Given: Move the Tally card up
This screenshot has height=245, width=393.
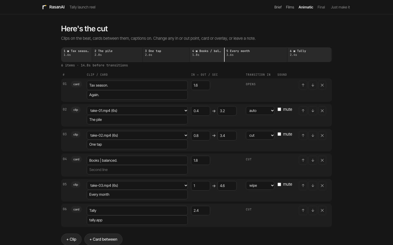Looking at the screenshot, I should (x=303, y=210).
